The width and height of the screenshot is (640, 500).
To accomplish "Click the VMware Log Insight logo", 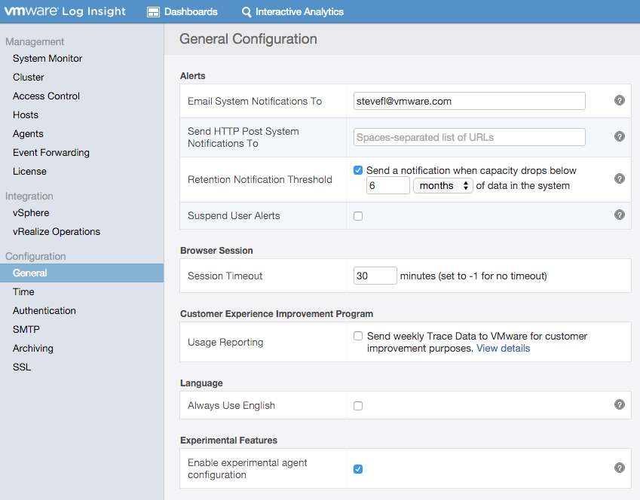I will [66, 12].
